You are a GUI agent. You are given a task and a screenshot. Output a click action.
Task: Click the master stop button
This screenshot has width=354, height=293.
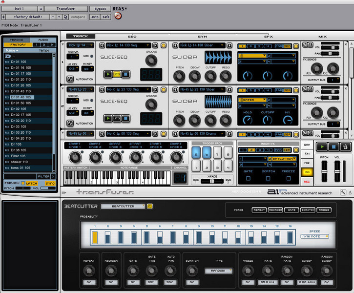pyautogui.click(x=333, y=146)
